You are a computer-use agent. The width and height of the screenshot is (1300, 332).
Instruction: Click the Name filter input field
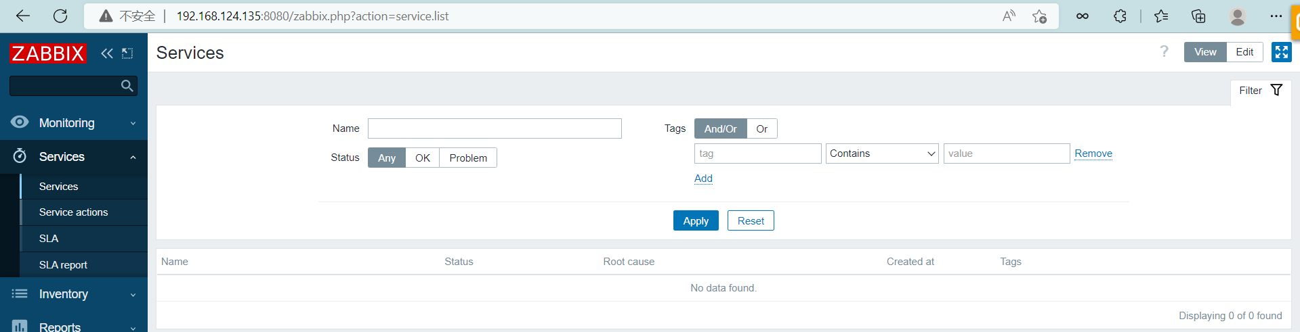(x=494, y=128)
